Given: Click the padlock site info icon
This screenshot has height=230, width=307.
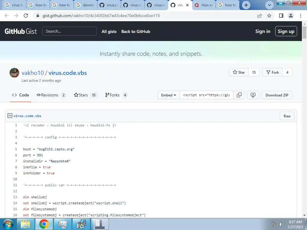Looking at the screenshot, I should 38,16.
